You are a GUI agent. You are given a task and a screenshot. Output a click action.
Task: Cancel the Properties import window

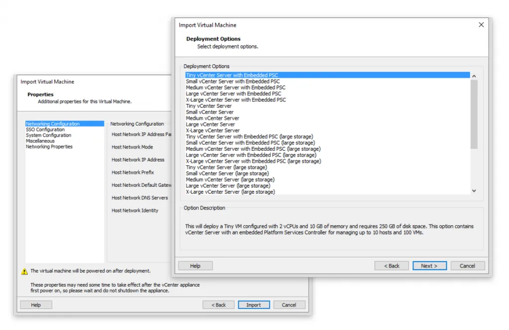[289, 305]
